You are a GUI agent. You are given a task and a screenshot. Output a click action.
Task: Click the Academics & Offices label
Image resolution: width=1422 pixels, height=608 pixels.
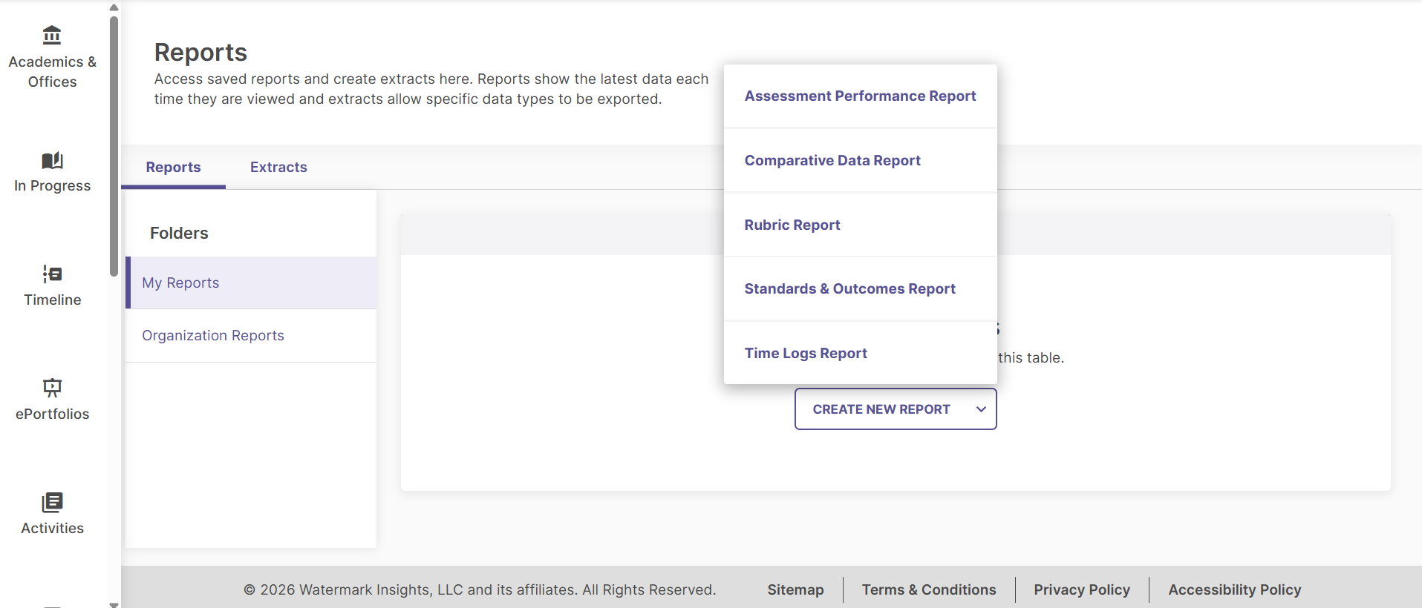(x=52, y=72)
